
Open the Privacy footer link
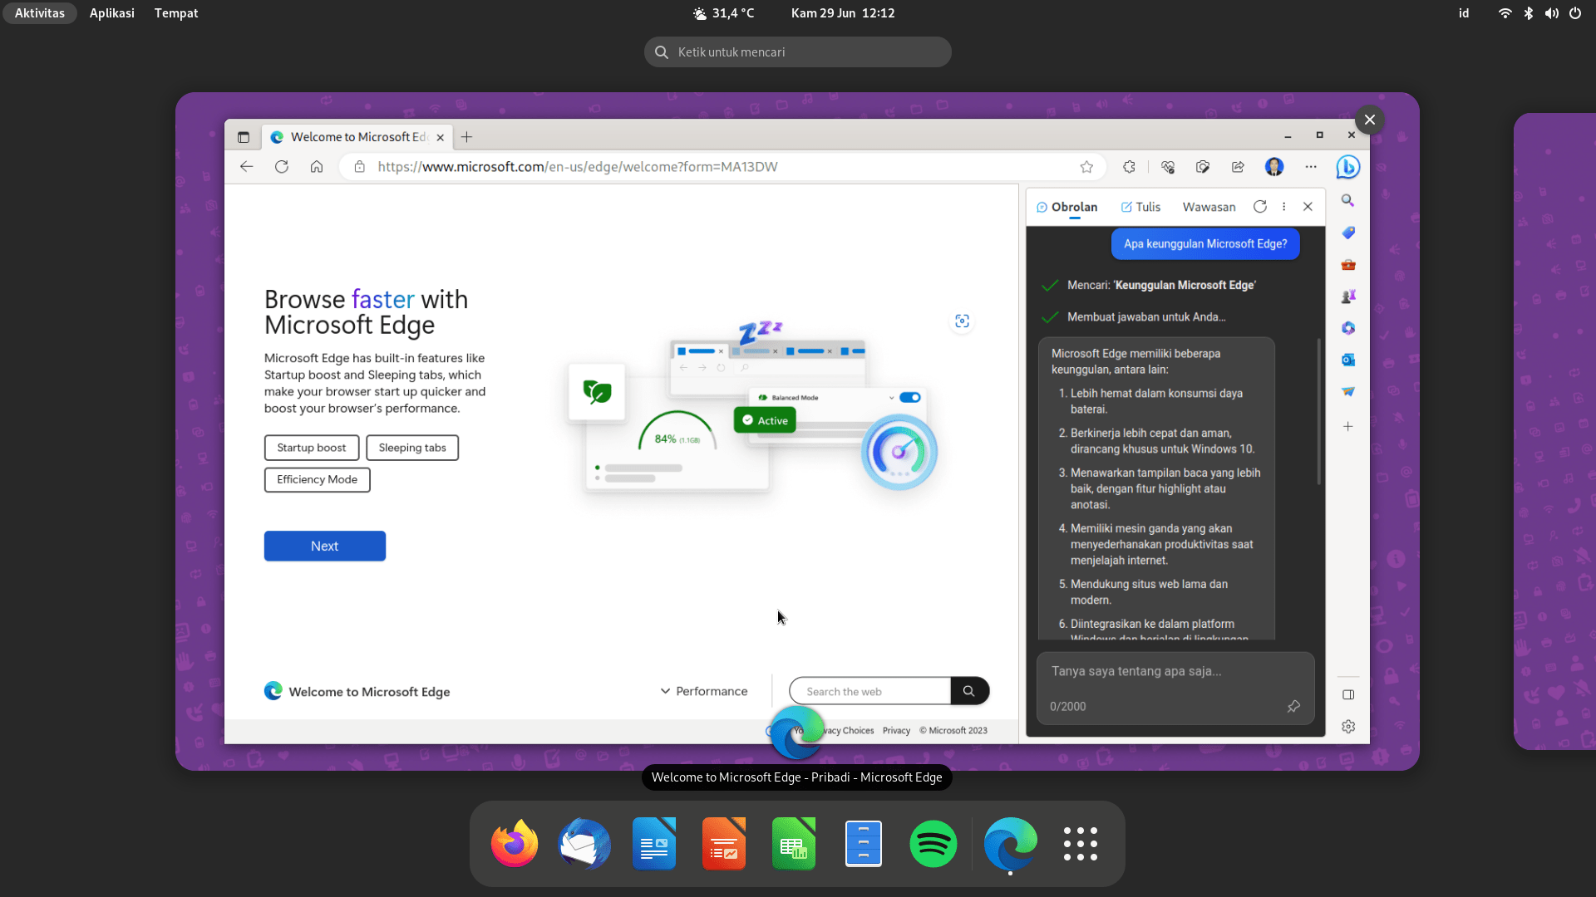click(x=896, y=731)
